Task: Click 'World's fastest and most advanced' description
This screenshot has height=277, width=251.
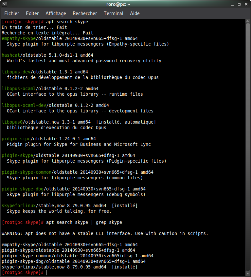Action: [84, 61]
